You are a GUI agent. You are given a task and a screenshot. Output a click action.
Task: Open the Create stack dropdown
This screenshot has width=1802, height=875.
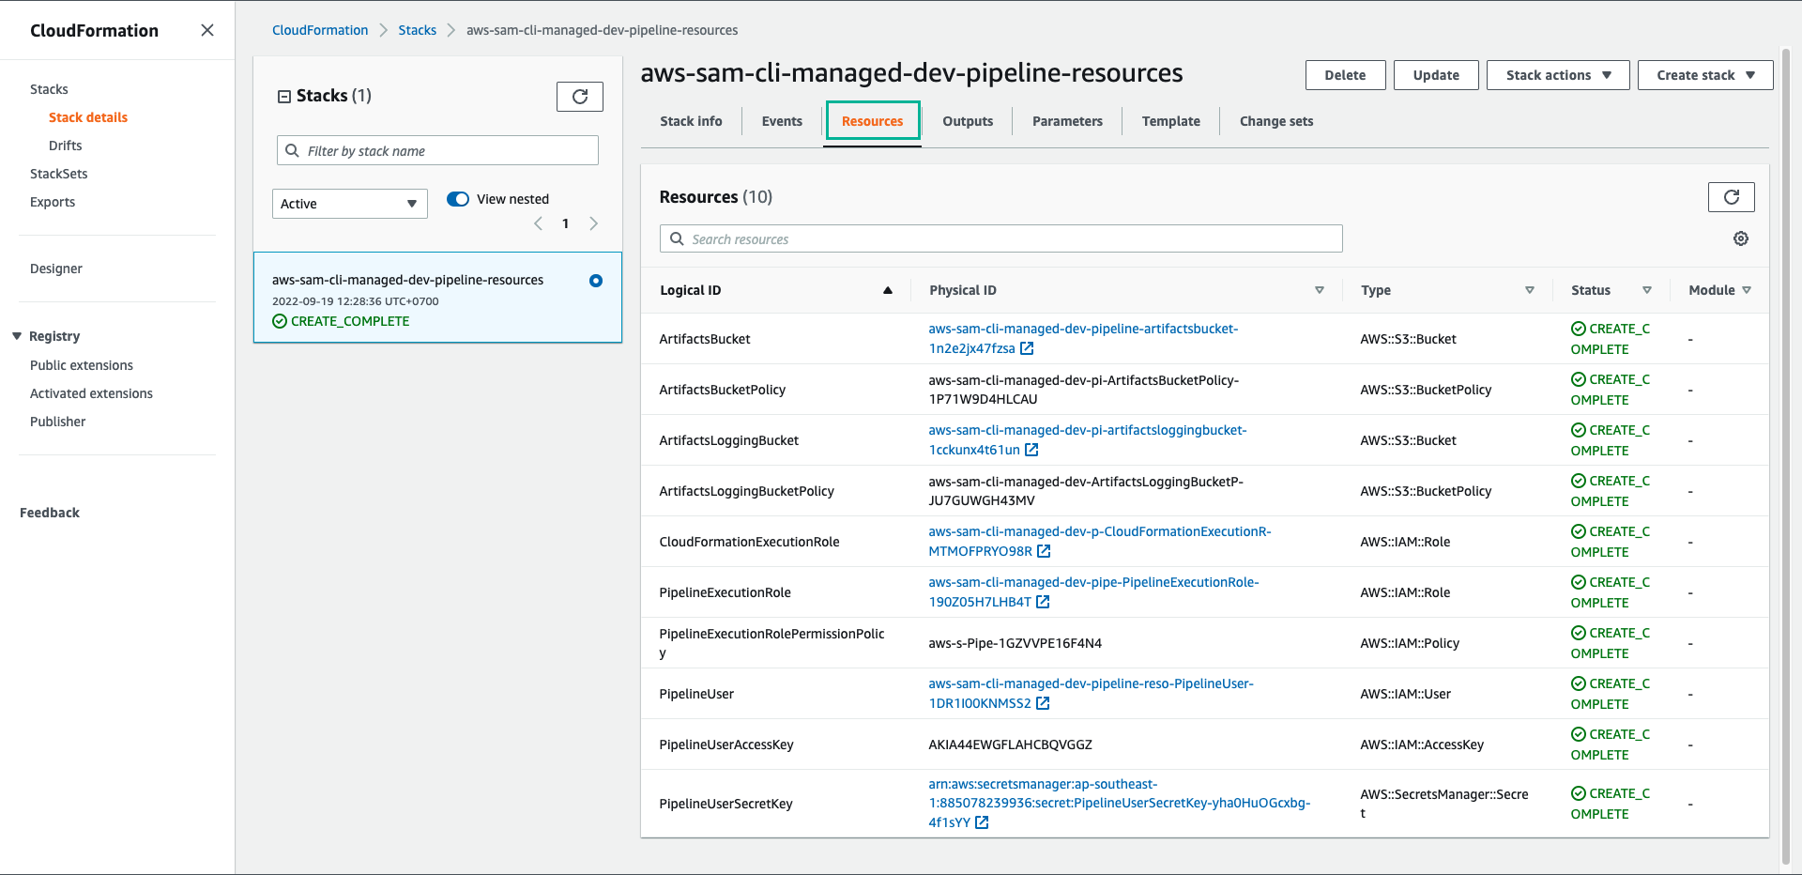(x=1705, y=75)
